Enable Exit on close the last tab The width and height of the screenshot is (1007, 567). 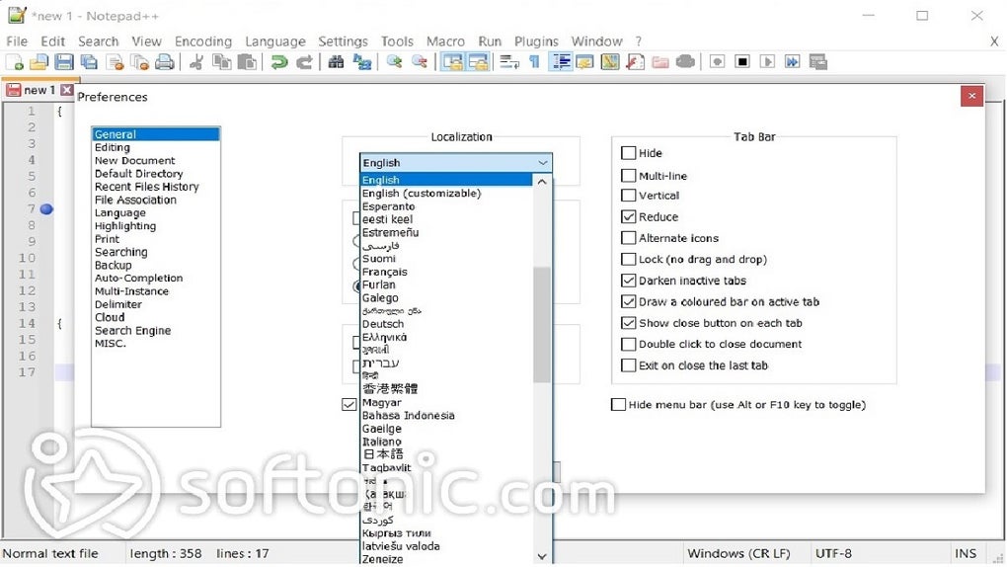[x=629, y=365]
